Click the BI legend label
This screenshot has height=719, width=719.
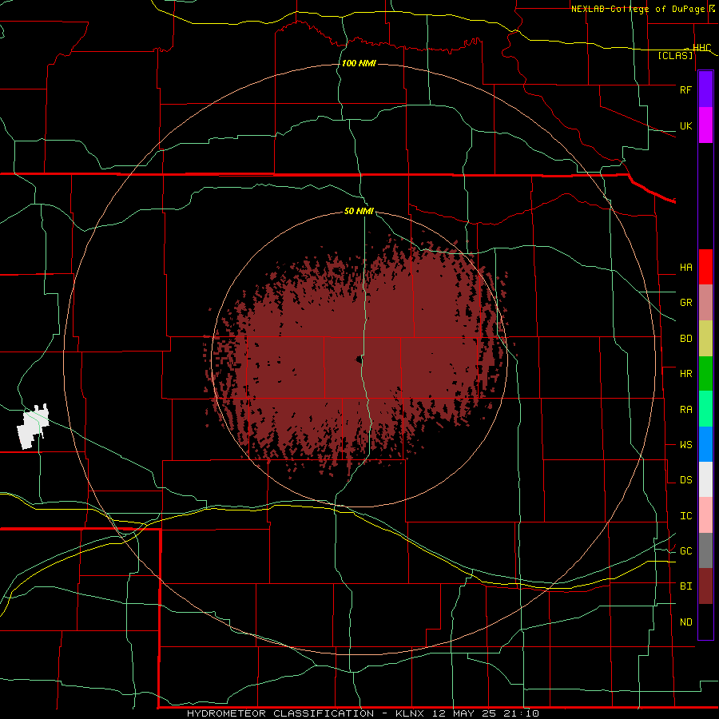(x=685, y=586)
